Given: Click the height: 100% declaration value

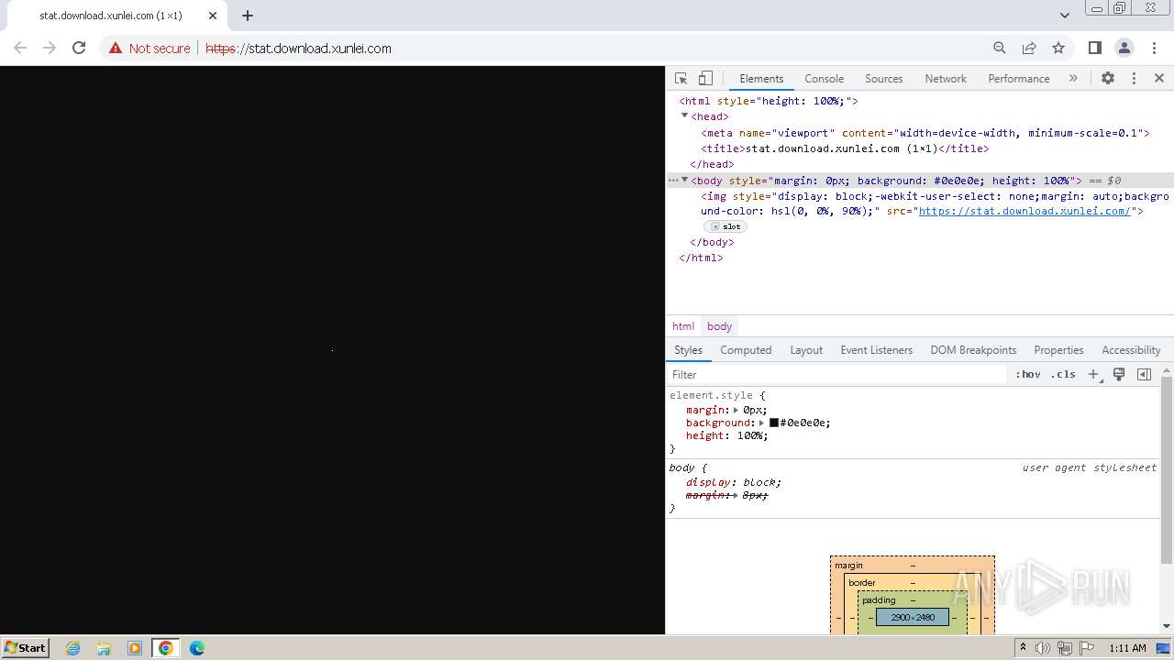Looking at the screenshot, I should pyautogui.click(x=752, y=435).
